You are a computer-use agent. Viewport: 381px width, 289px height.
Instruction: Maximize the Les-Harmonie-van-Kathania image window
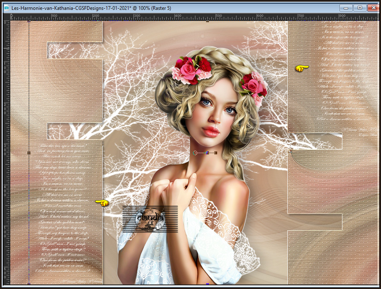pyautogui.click(x=360, y=8)
